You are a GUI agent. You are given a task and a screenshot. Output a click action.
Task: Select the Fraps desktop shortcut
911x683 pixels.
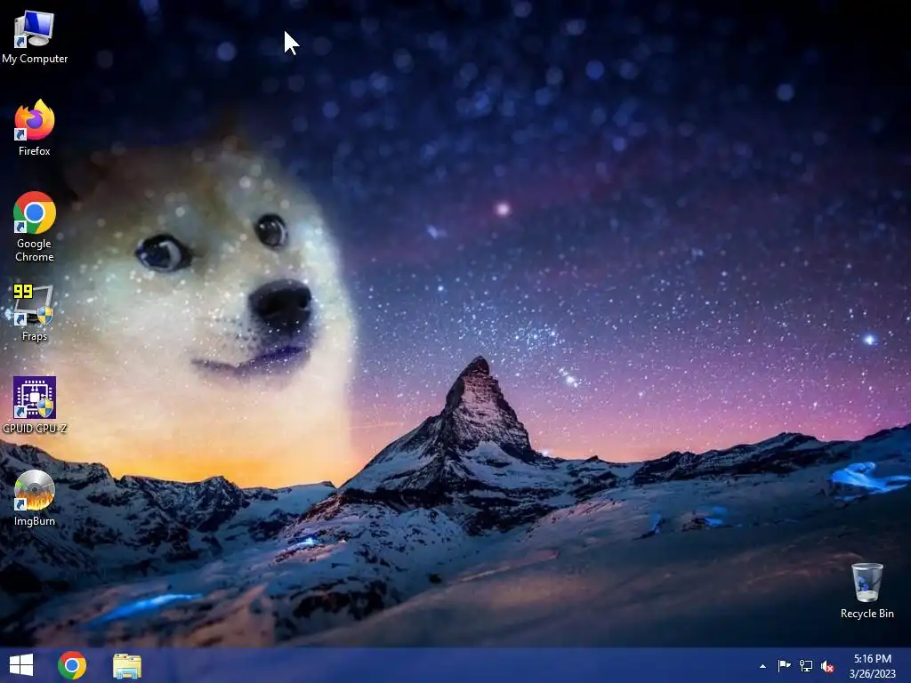35,312
